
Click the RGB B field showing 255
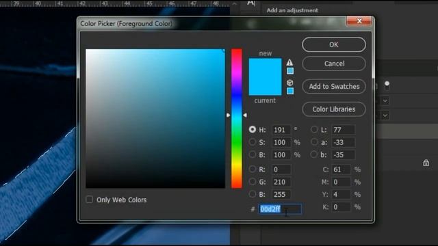(281, 194)
